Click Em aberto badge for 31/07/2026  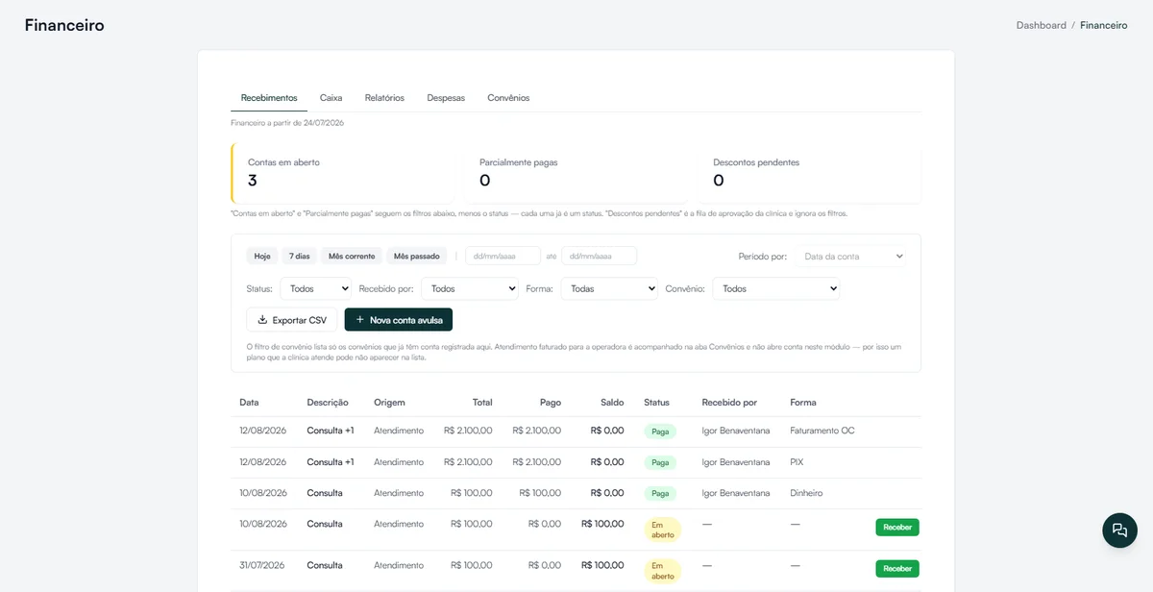(662, 571)
